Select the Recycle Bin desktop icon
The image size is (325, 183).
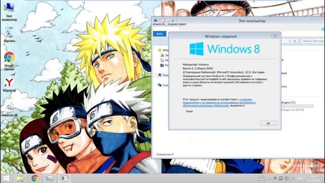[x=9, y=35]
